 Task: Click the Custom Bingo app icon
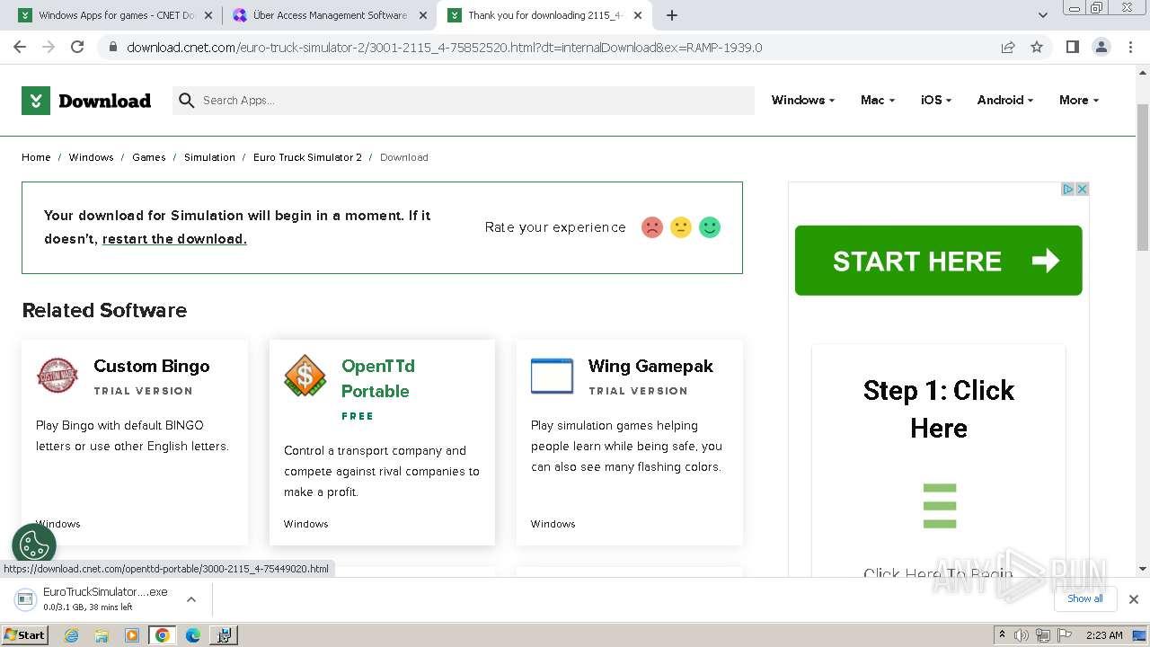(57, 376)
